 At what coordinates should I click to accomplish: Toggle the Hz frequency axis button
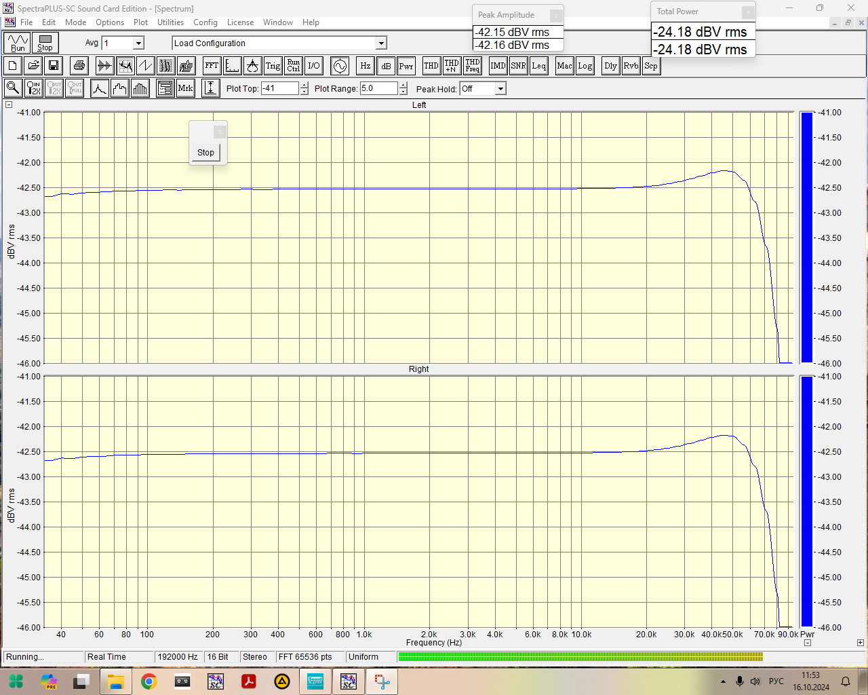[366, 66]
